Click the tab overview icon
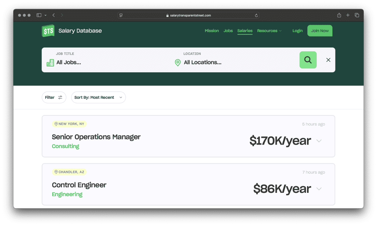Image resolution: width=377 pixels, height=226 pixels. click(357, 15)
